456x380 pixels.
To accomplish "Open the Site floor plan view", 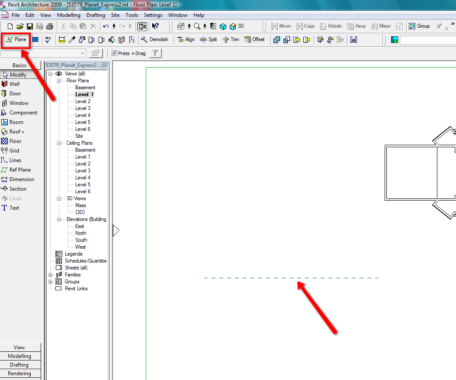I will 79,136.
